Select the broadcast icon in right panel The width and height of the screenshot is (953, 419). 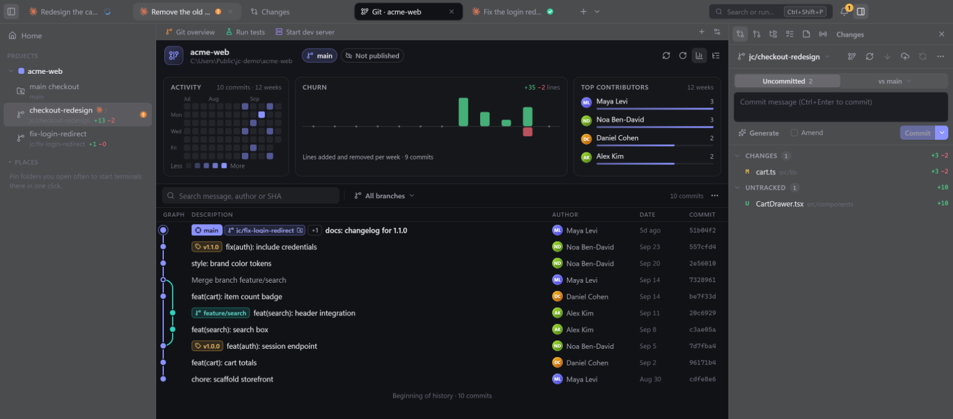(x=823, y=34)
